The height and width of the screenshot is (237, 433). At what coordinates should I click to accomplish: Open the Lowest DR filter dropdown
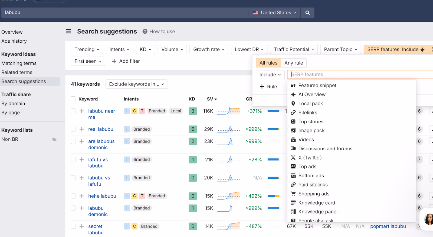249,49
